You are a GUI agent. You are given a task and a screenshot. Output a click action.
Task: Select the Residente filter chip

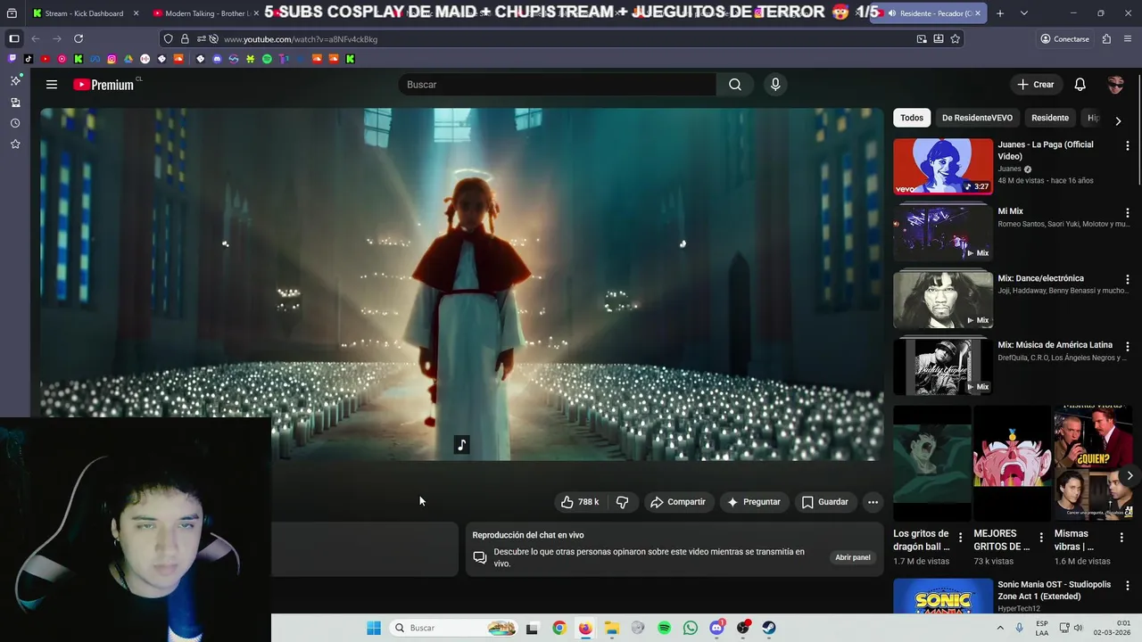pyautogui.click(x=1050, y=118)
